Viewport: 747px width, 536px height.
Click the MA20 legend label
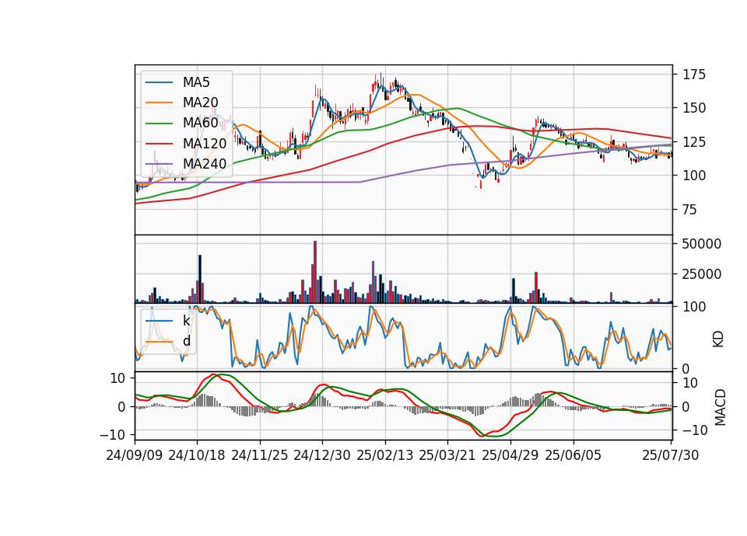click(x=200, y=103)
